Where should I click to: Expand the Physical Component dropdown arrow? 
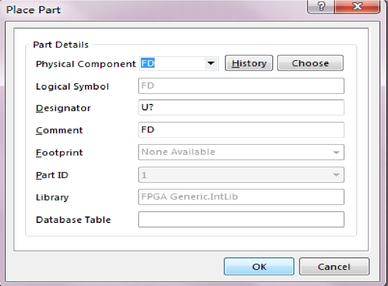pos(211,63)
